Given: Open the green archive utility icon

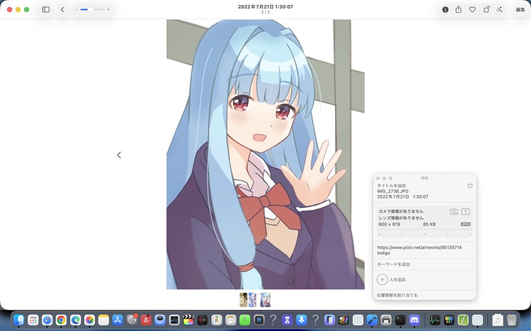Looking at the screenshot, I should click(x=245, y=320).
